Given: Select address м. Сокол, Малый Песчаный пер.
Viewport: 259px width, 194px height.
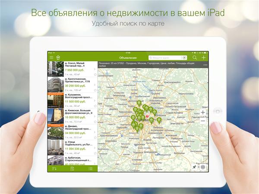Looking at the screenshot, I should pos(75,65).
